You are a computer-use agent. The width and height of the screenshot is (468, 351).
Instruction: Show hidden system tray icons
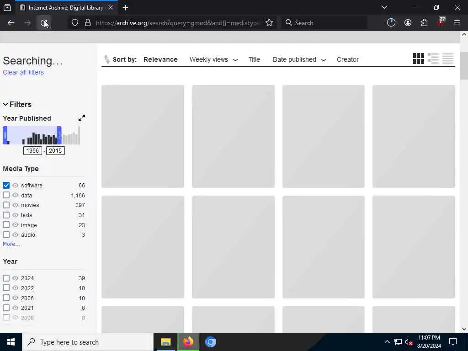tap(387, 342)
